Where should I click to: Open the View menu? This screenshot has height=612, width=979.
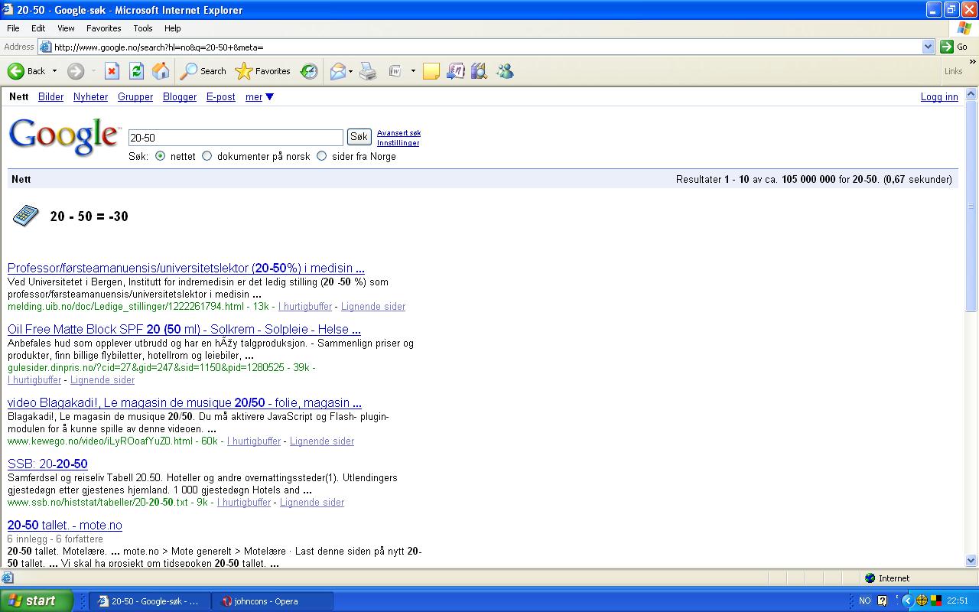66,28
